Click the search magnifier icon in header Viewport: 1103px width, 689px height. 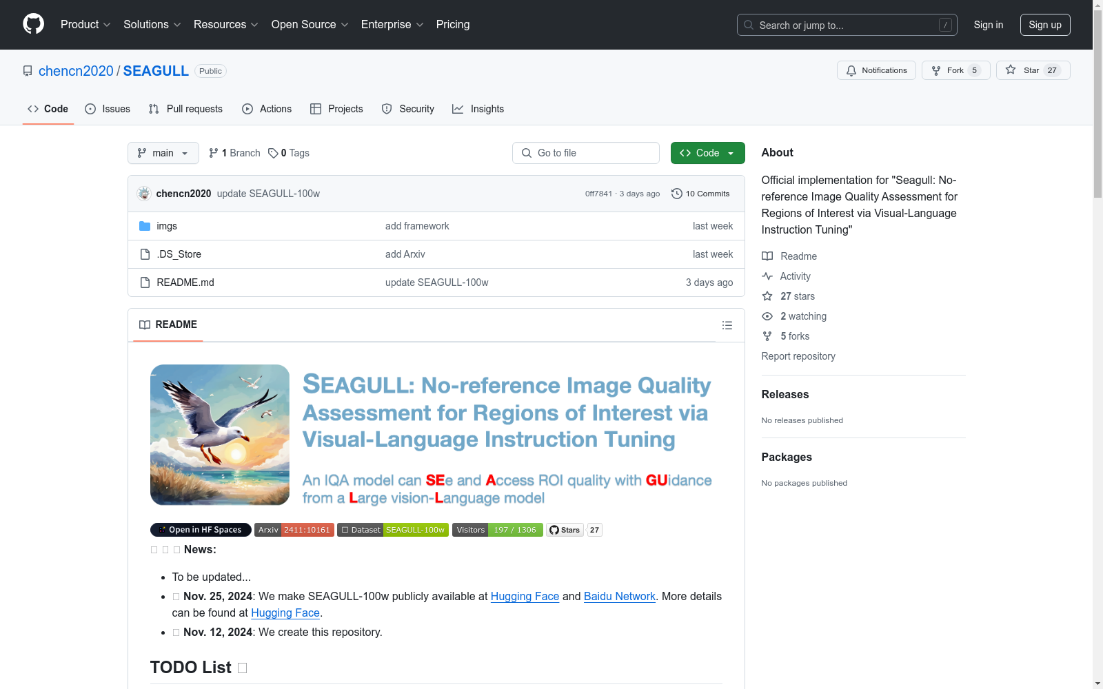(749, 25)
